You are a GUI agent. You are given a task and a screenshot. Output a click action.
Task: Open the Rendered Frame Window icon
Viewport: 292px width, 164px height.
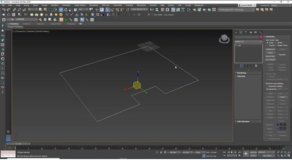click(x=199, y=10)
